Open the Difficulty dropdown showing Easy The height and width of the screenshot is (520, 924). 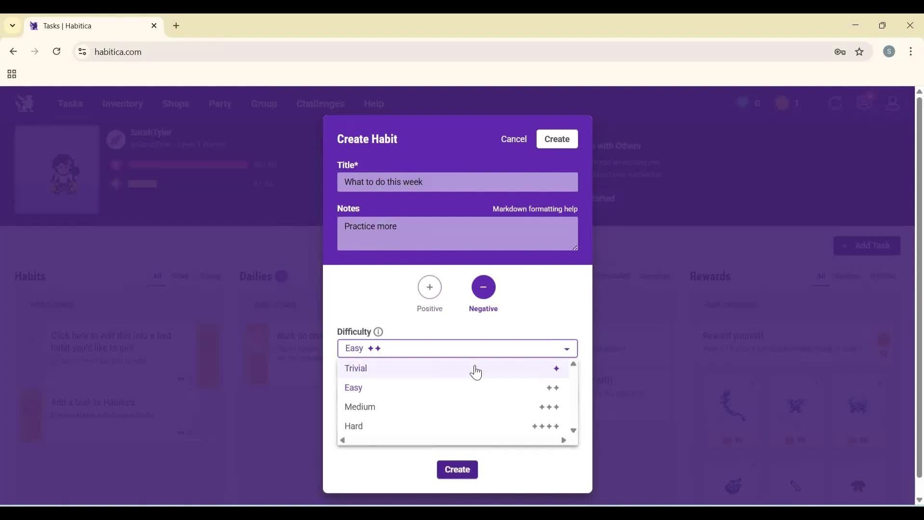(457, 348)
